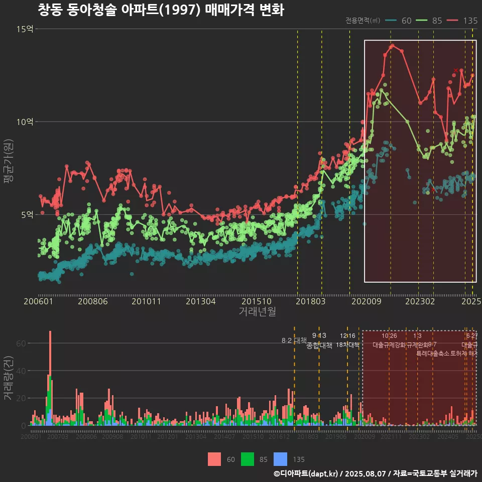Click the '규제완화' annotation label
This screenshot has height=482, width=482.
(x=417, y=345)
